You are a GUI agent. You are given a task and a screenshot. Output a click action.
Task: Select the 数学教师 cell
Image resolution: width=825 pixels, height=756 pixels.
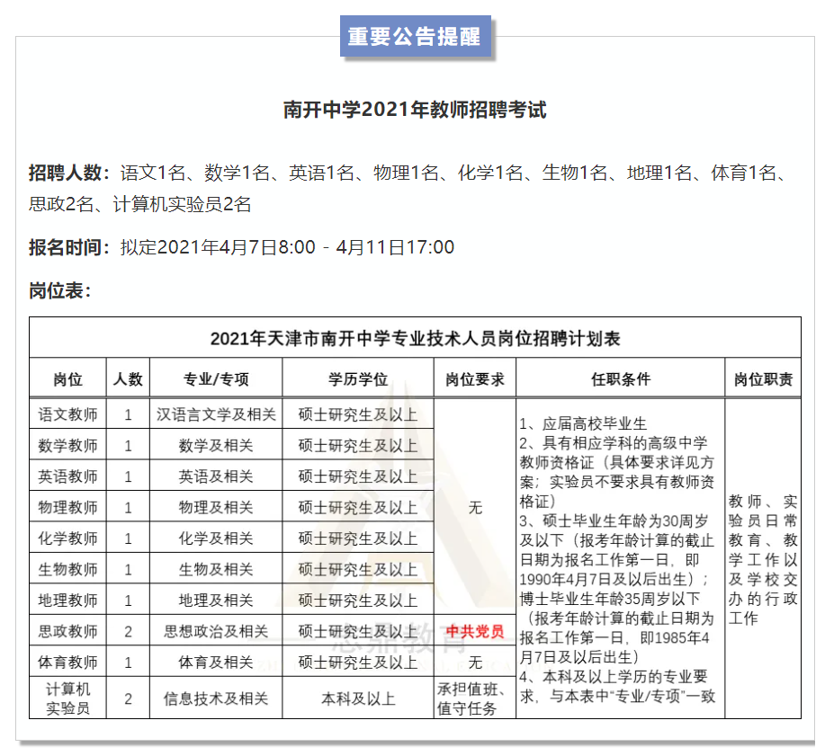point(67,445)
